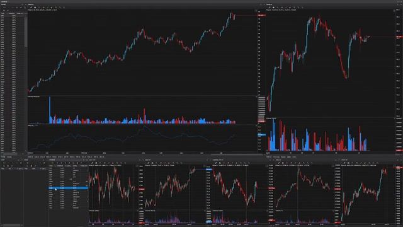Select the pencil tool in the fifth small bottom chart
Image resolution: width=403 pixels, height=227 pixels.
[x=344, y=163]
